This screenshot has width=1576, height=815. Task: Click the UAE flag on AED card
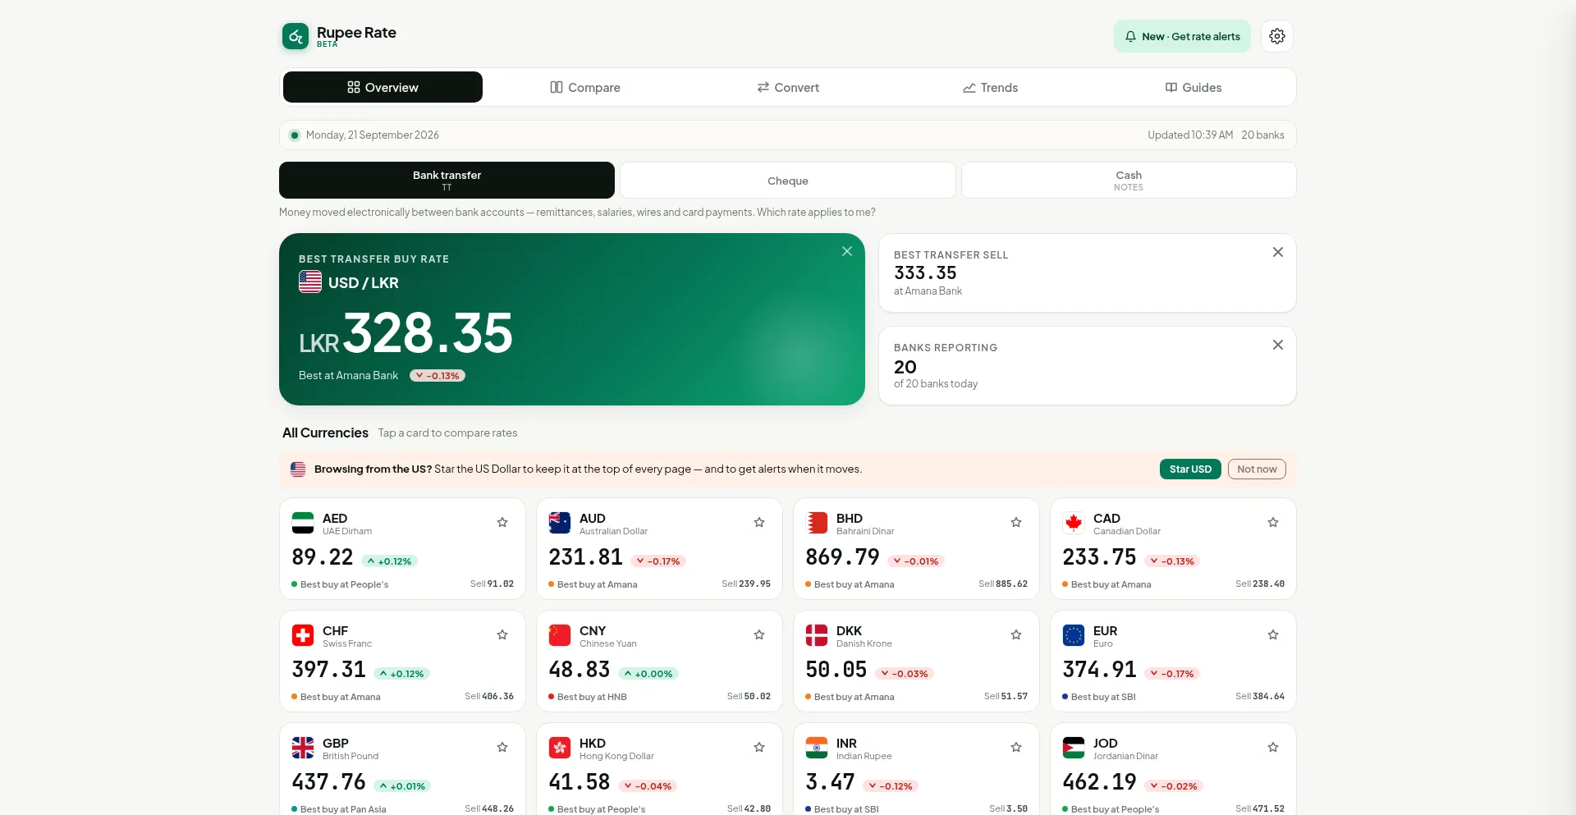[x=303, y=523]
